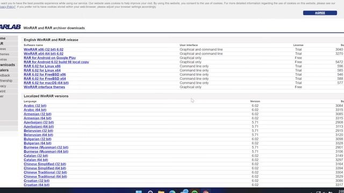Download WinRAR x86 (32 bit) 6.02
The image size is (344, 193).
pyautogui.click(x=44, y=49)
